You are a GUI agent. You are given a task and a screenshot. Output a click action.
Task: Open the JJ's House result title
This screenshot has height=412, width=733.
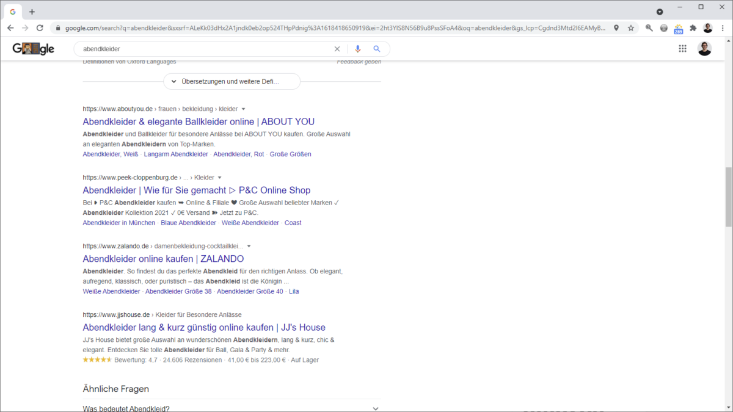point(204,327)
